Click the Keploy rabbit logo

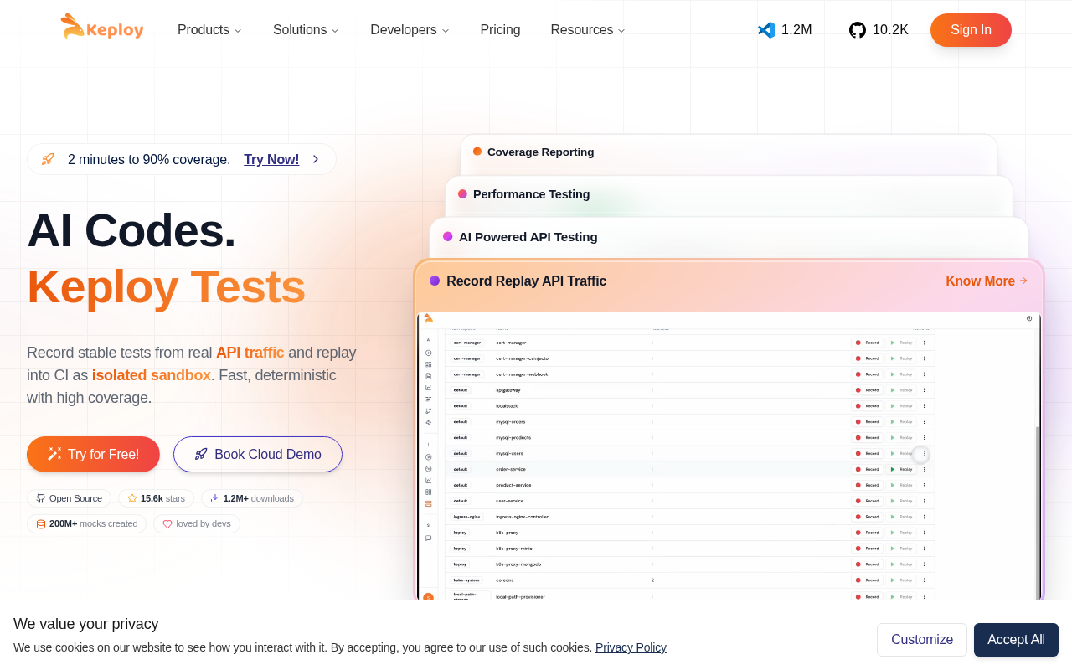tap(102, 28)
